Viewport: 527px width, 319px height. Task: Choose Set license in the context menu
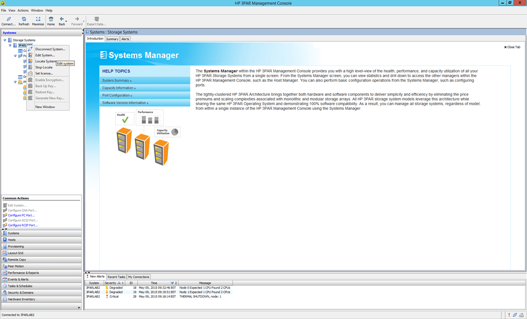tap(48, 73)
